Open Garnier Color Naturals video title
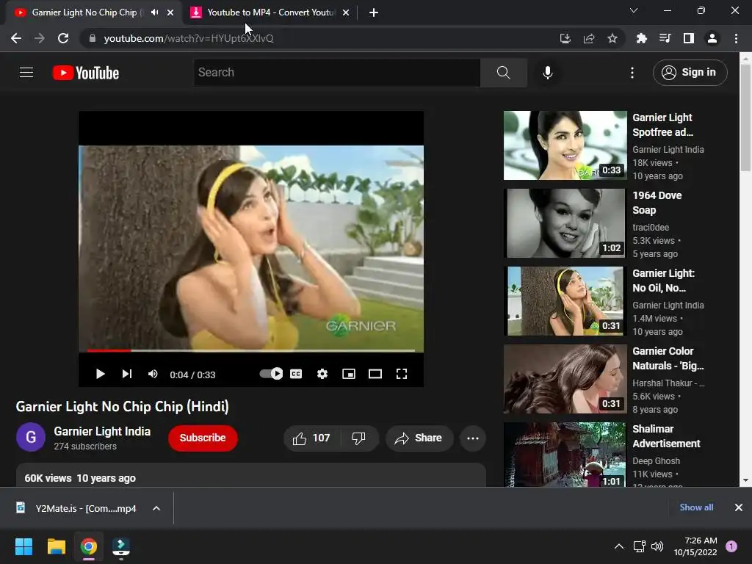 pyautogui.click(x=668, y=358)
